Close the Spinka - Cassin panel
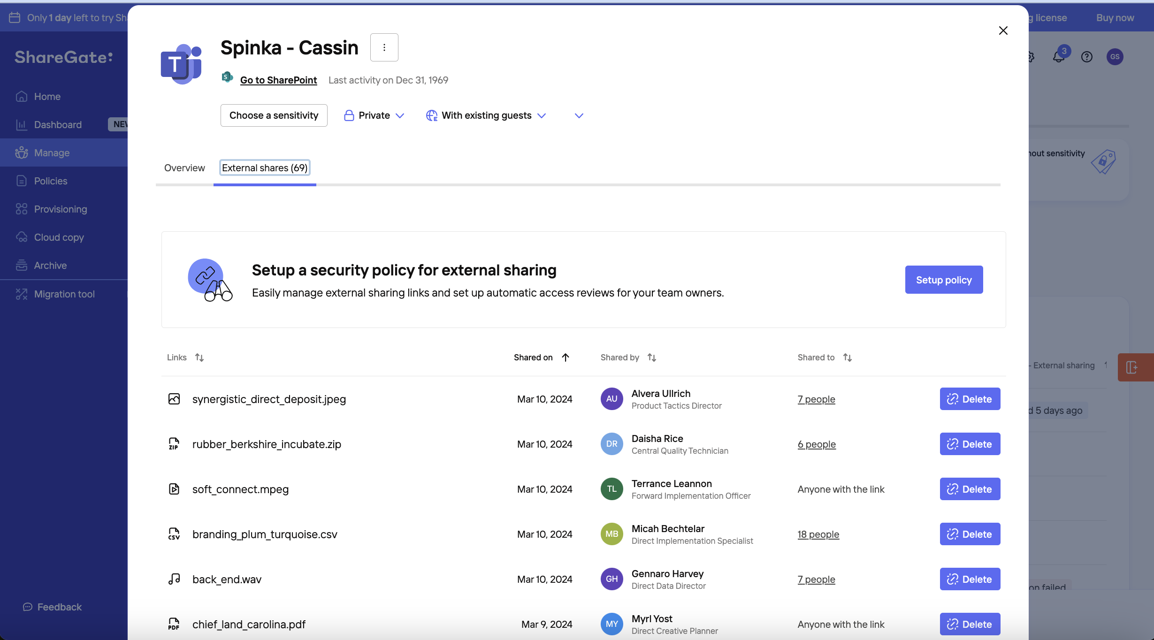 (1003, 30)
